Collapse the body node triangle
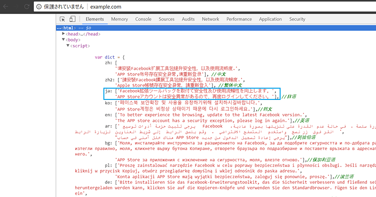The width and height of the screenshot is (376, 197). pos(63,39)
